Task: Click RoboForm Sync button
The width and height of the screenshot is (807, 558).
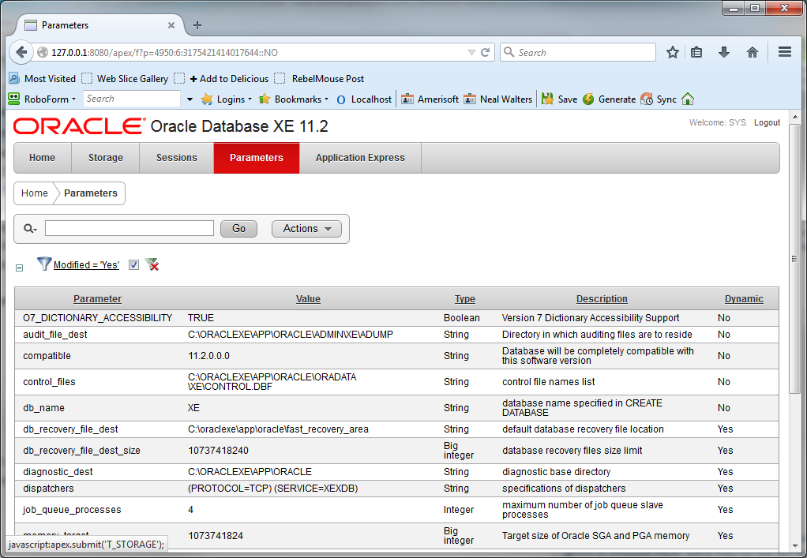Action: pos(659,99)
